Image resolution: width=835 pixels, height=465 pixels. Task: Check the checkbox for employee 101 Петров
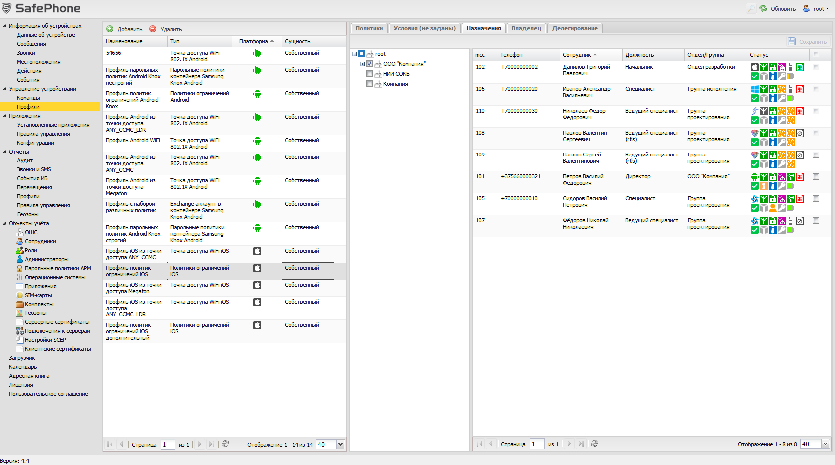(x=816, y=177)
